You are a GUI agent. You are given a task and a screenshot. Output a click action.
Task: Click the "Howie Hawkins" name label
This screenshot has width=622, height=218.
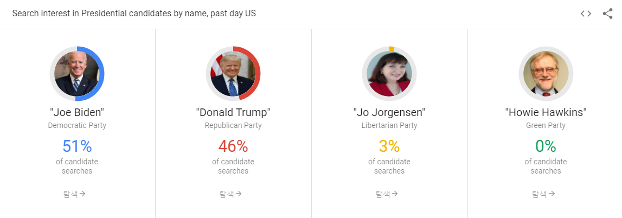546,112
